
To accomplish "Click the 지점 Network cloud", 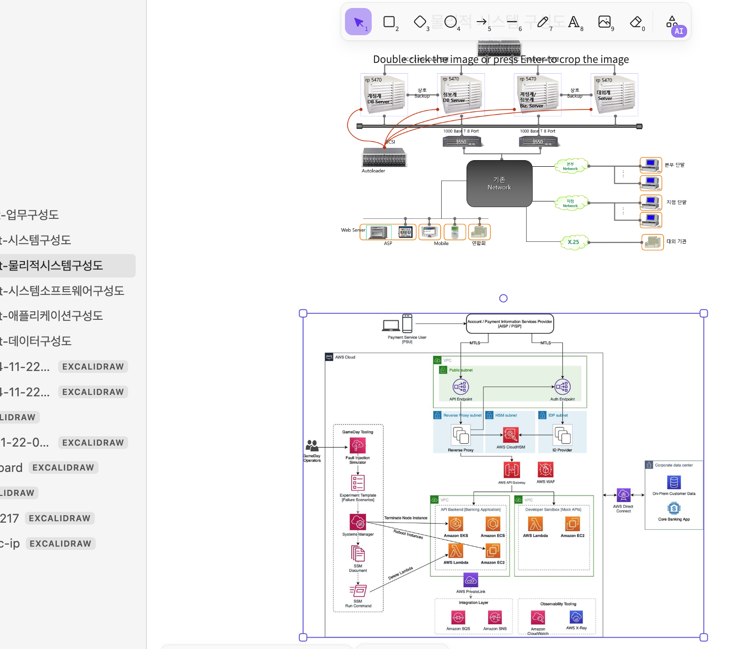I will [570, 203].
